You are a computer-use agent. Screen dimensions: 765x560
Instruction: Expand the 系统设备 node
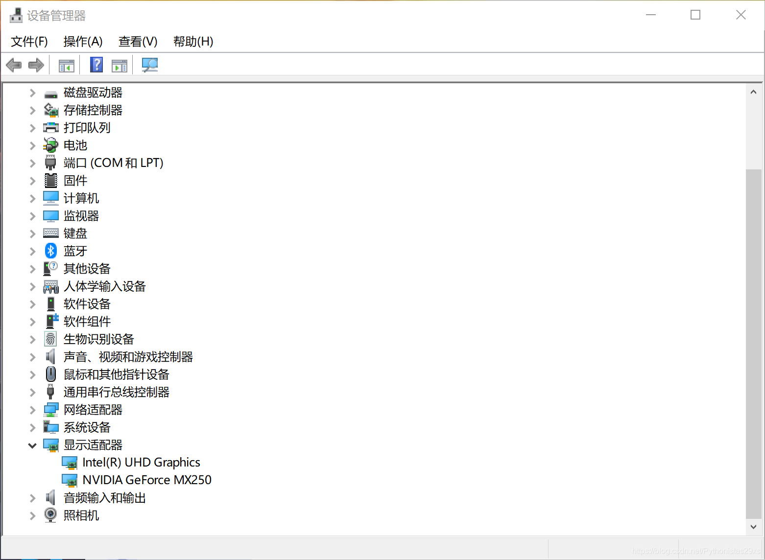[32, 427]
